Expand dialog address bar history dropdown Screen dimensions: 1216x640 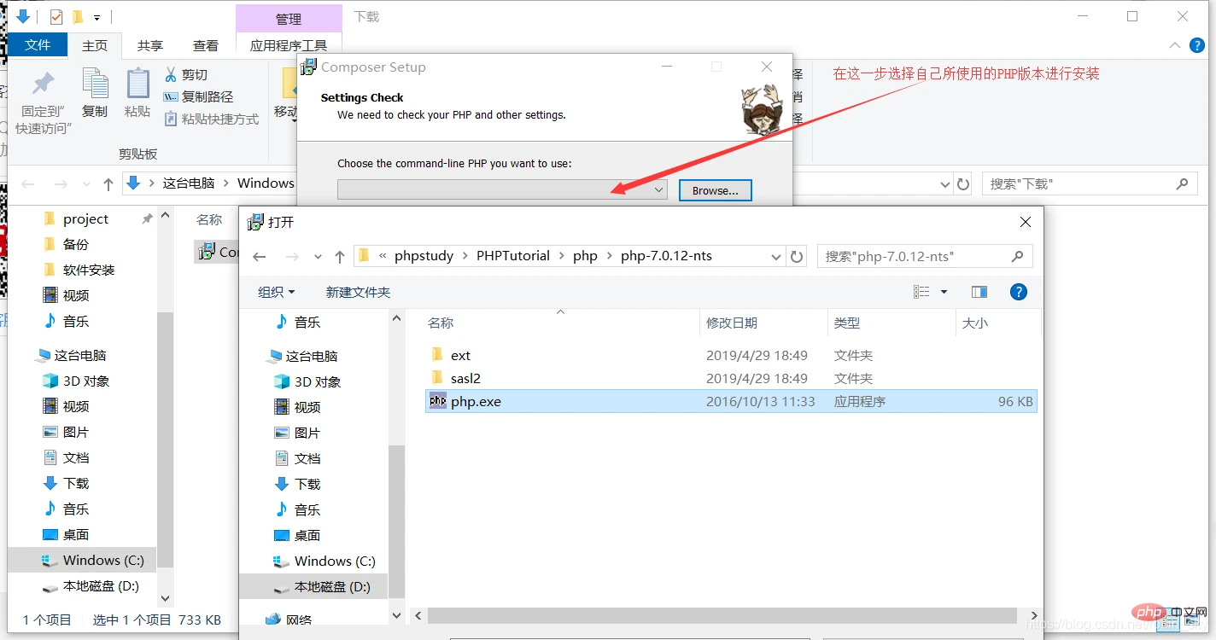pyautogui.click(x=775, y=256)
